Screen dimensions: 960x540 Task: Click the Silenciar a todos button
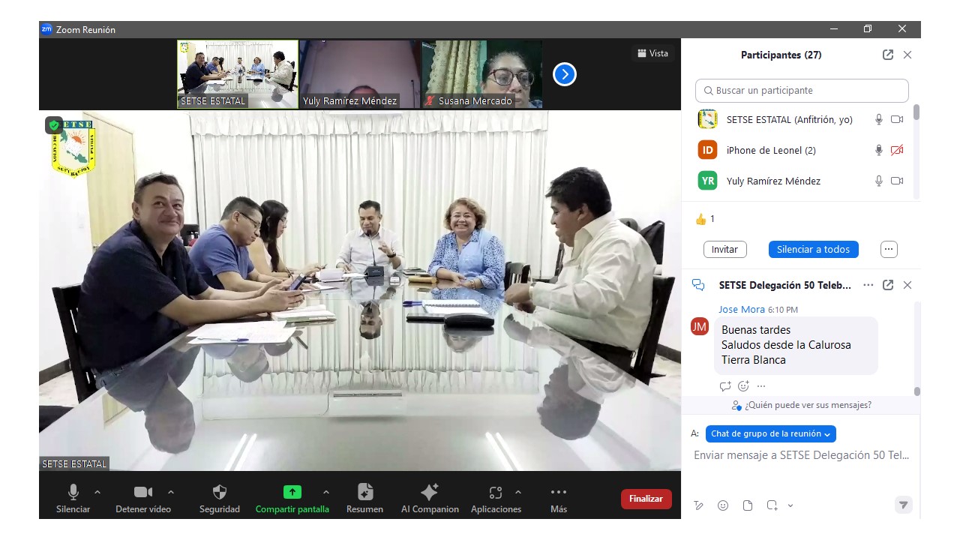813,249
